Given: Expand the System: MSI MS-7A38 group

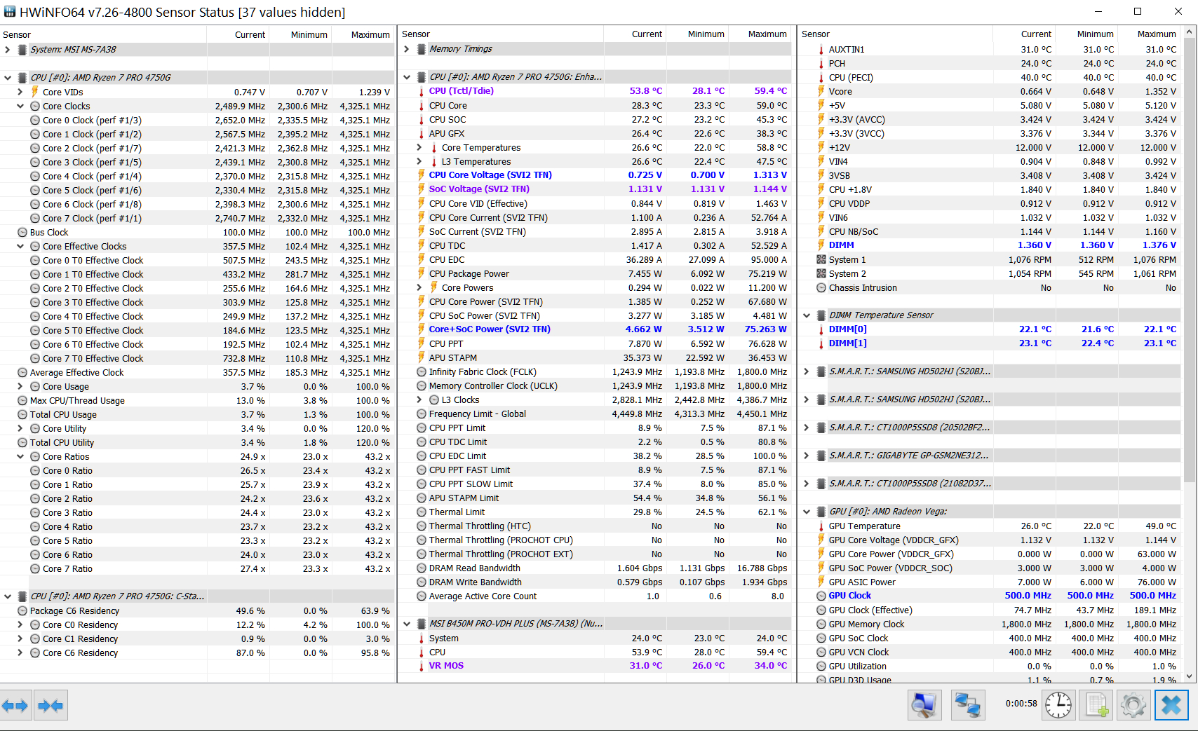Looking at the screenshot, I should (8, 50).
